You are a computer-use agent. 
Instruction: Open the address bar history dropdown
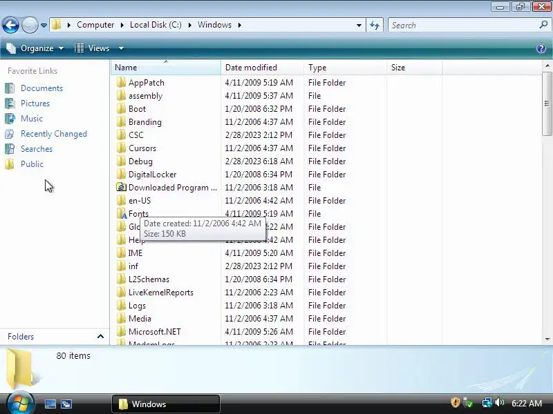tap(359, 25)
